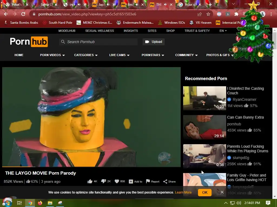This screenshot has width=277, height=207.
Task: Reload the current page
Action: (23, 14)
